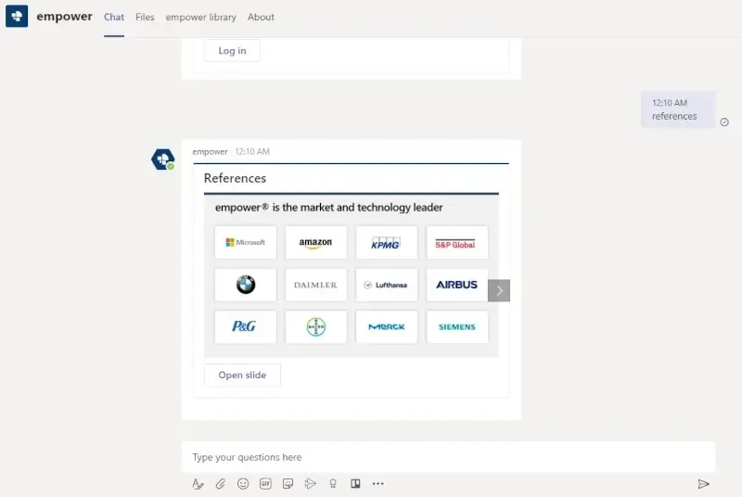Click the Airbus logo tile
The width and height of the screenshot is (742, 497).
456,285
